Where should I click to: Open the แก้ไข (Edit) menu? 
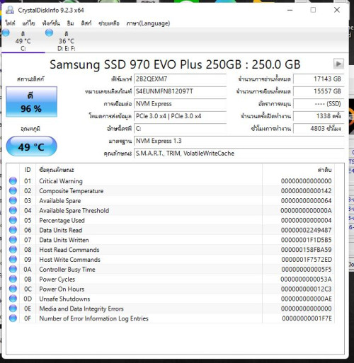pos(28,23)
